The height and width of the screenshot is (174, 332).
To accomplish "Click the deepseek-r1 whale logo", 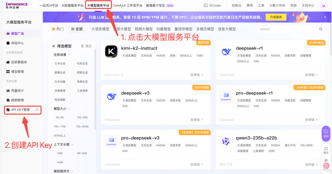I will coord(226,51).
